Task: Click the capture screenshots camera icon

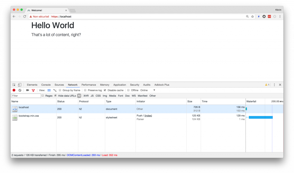Action: pos(28,90)
